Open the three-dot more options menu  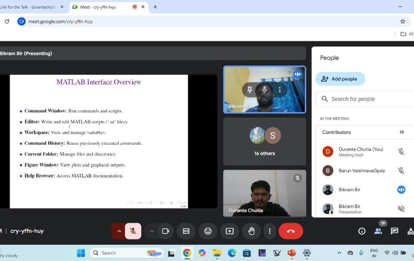270,231
